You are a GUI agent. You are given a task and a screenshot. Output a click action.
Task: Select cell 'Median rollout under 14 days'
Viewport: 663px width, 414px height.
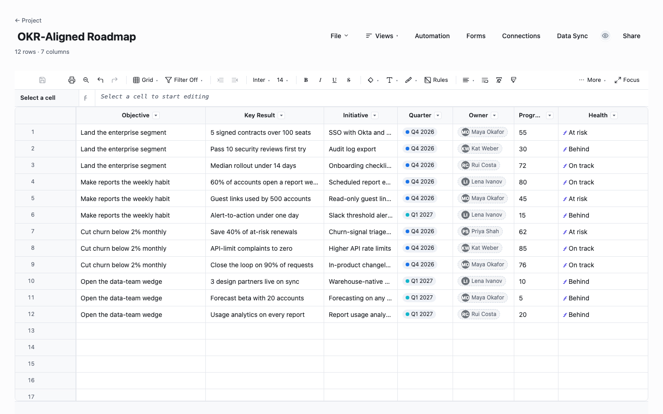coord(265,166)
